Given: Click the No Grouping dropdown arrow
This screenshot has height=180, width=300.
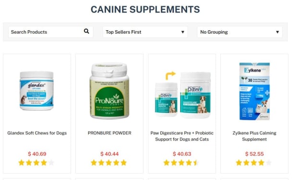Looking at the screenshot, I should click(277, 32).
